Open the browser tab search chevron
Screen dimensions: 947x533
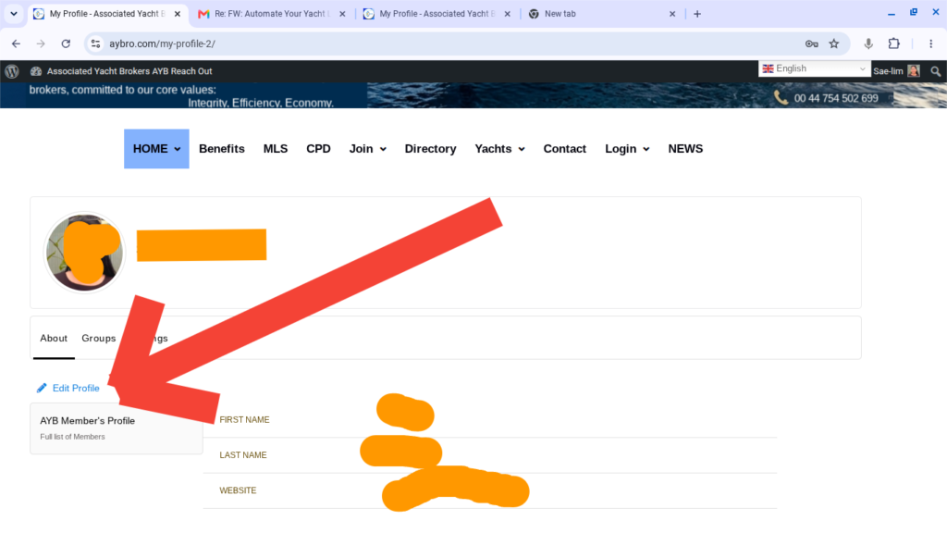[x=13, y=13]
